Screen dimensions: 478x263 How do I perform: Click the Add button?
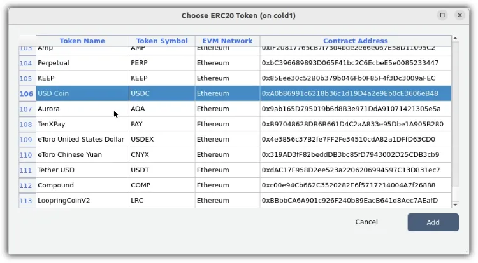[x=433, y=222]
